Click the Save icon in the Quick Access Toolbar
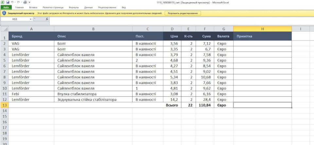This screenshot has height=145, width=314. (8, 2)
